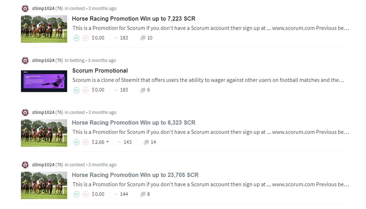Downvote the Scorum Promotional post
The height and width of the screenshot is (209, 366).
click(x=85, y=90)
